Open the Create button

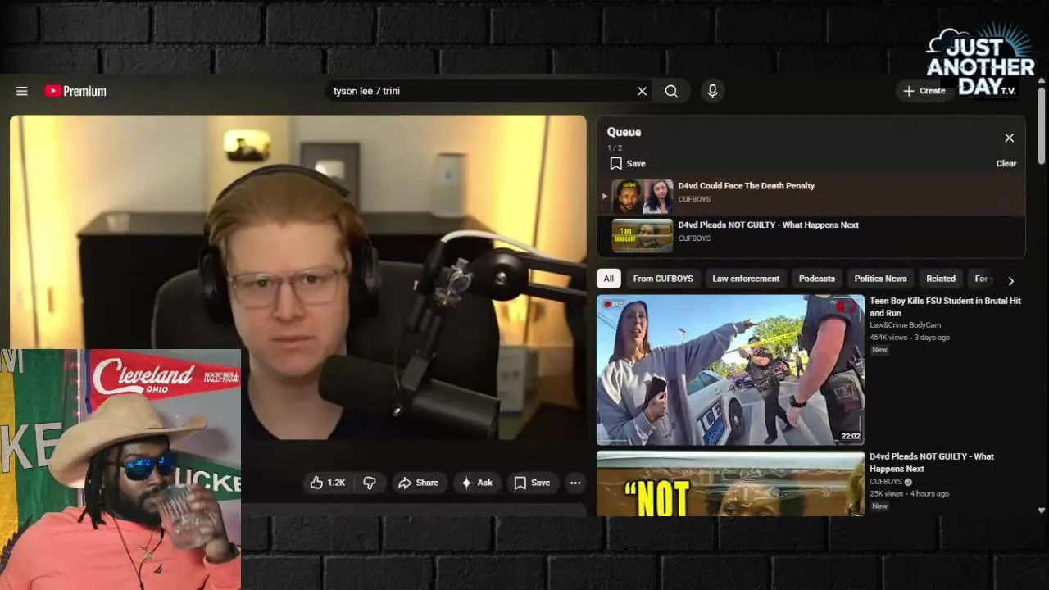point(924,91)
